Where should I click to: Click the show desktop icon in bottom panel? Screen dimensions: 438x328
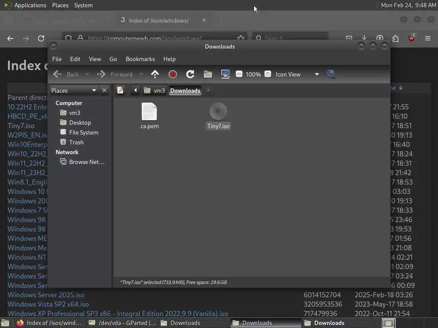pos(5,323)
